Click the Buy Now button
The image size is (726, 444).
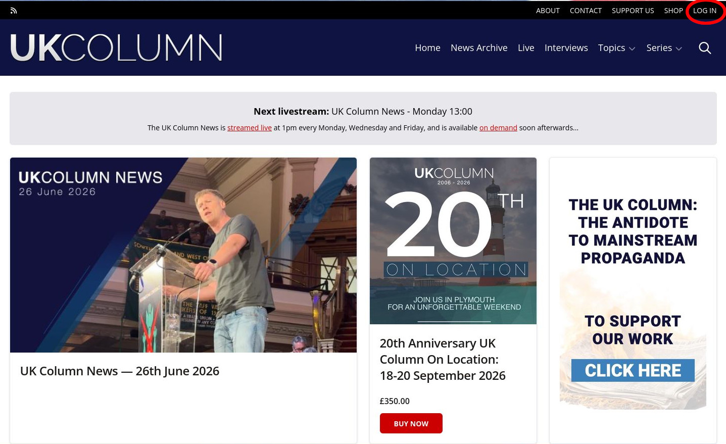pyautogui.click(x=411, y=423)
